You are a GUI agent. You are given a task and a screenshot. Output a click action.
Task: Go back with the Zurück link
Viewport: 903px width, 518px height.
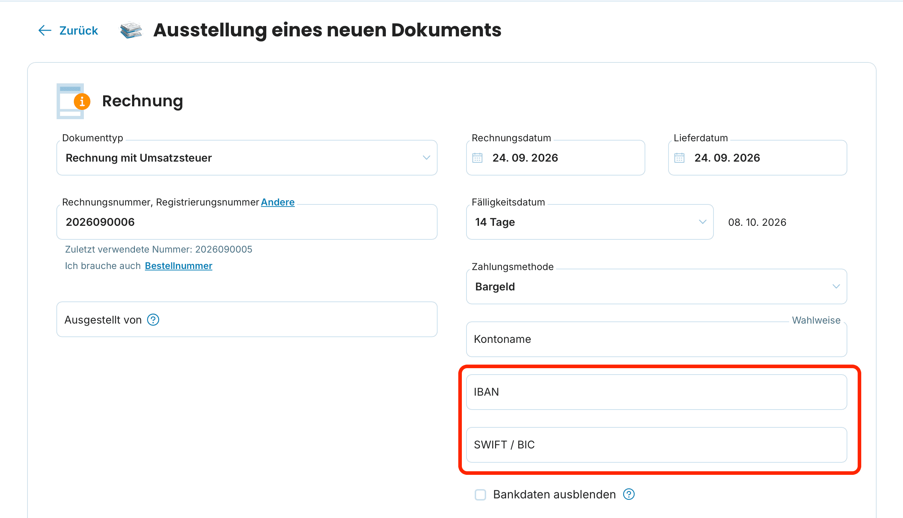[68, 31]
